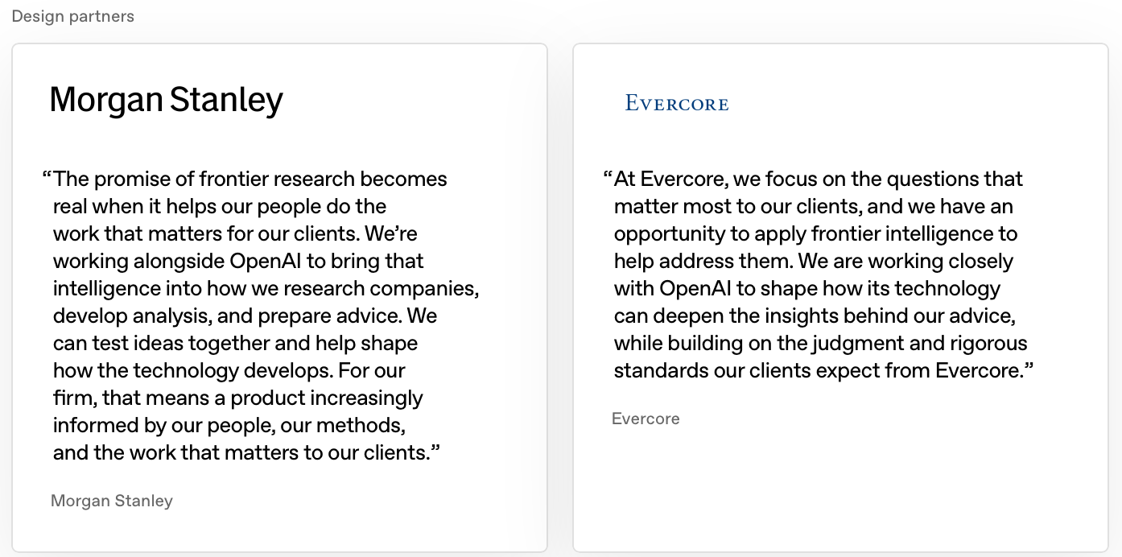Click the line "The promise of frontier research becomes"

pyautogui.click(x=250, y=179)
